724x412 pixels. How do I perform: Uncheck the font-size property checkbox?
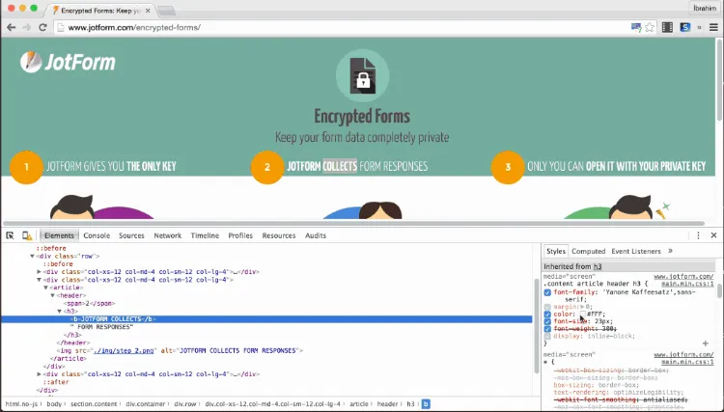click(547, 321)
